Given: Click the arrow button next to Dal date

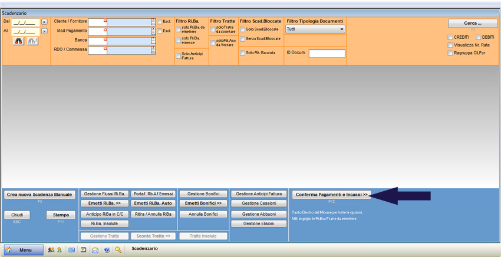Looking at the screenshot, I should click(44, 22).
